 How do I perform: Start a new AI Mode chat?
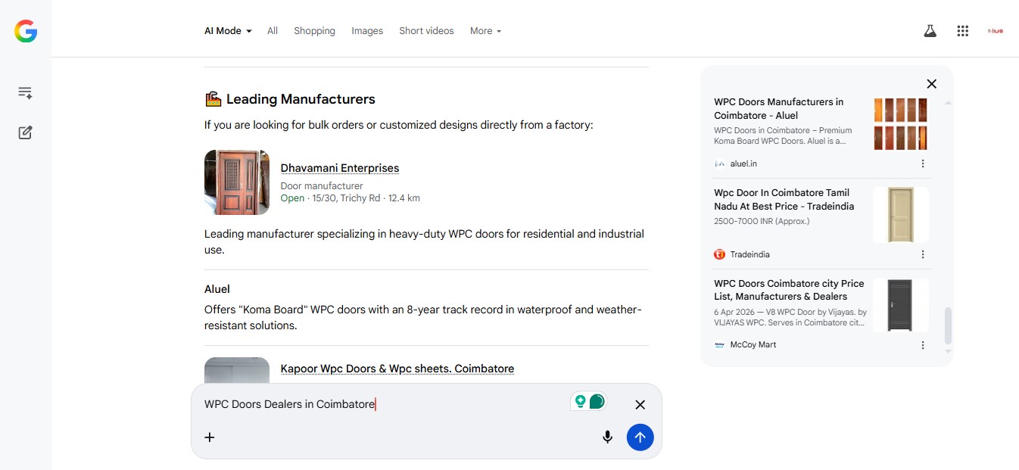click(x=25, y=132)
